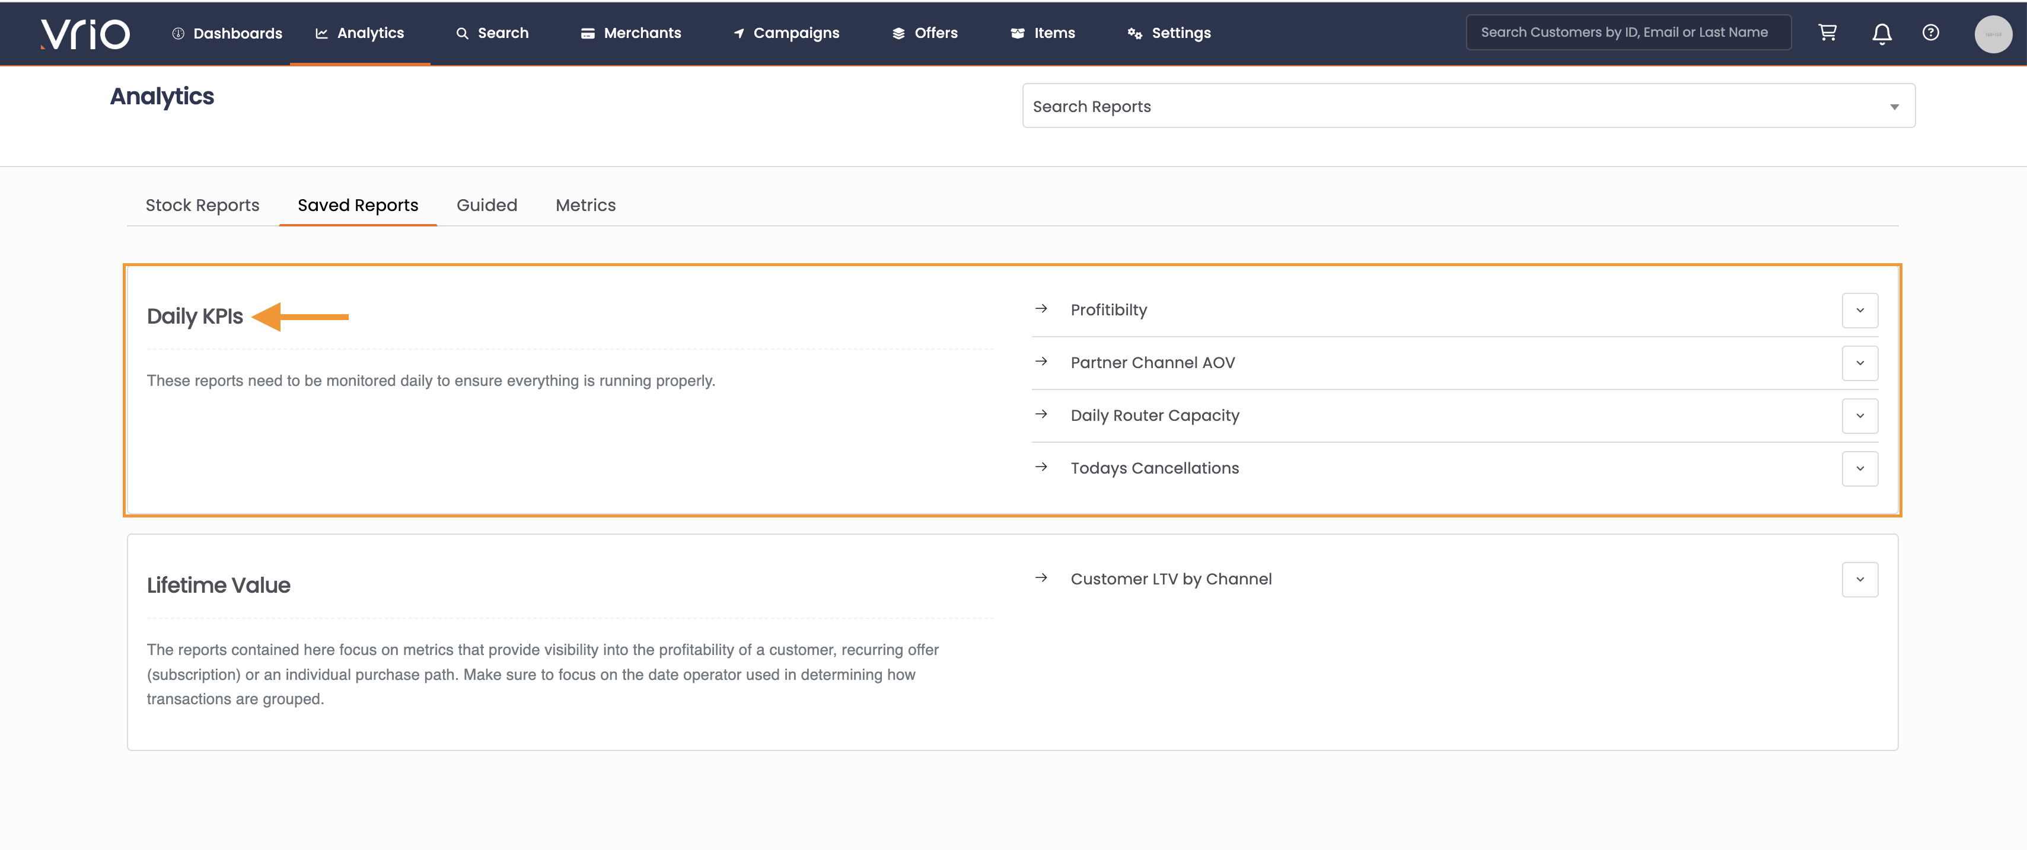Click the Items box icon
2027x850 pixels.
pyautogui.click(x=1018, y=33)
